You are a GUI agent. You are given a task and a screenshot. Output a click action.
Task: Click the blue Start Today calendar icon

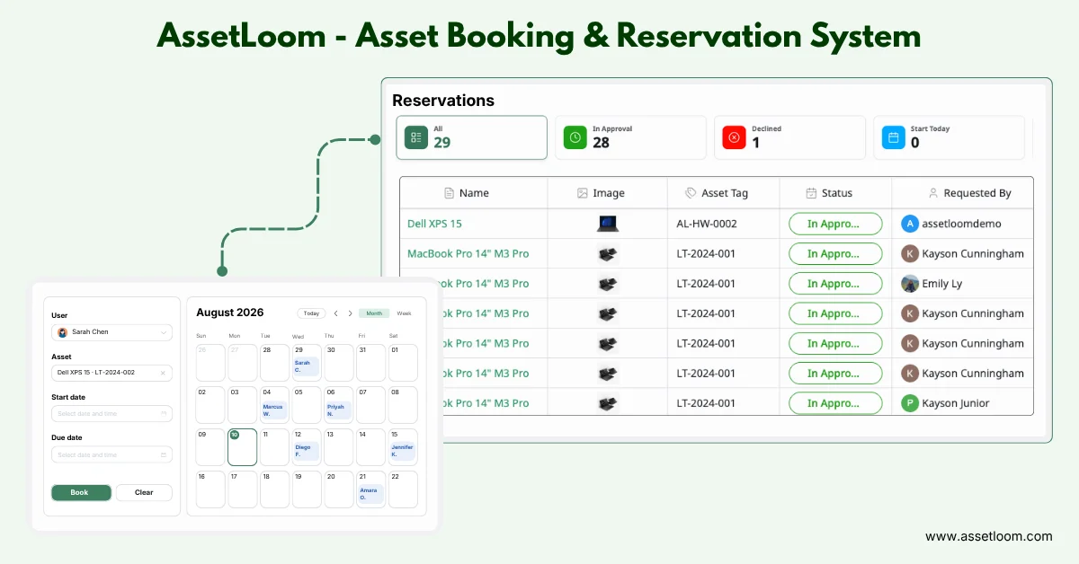point(893,137)
